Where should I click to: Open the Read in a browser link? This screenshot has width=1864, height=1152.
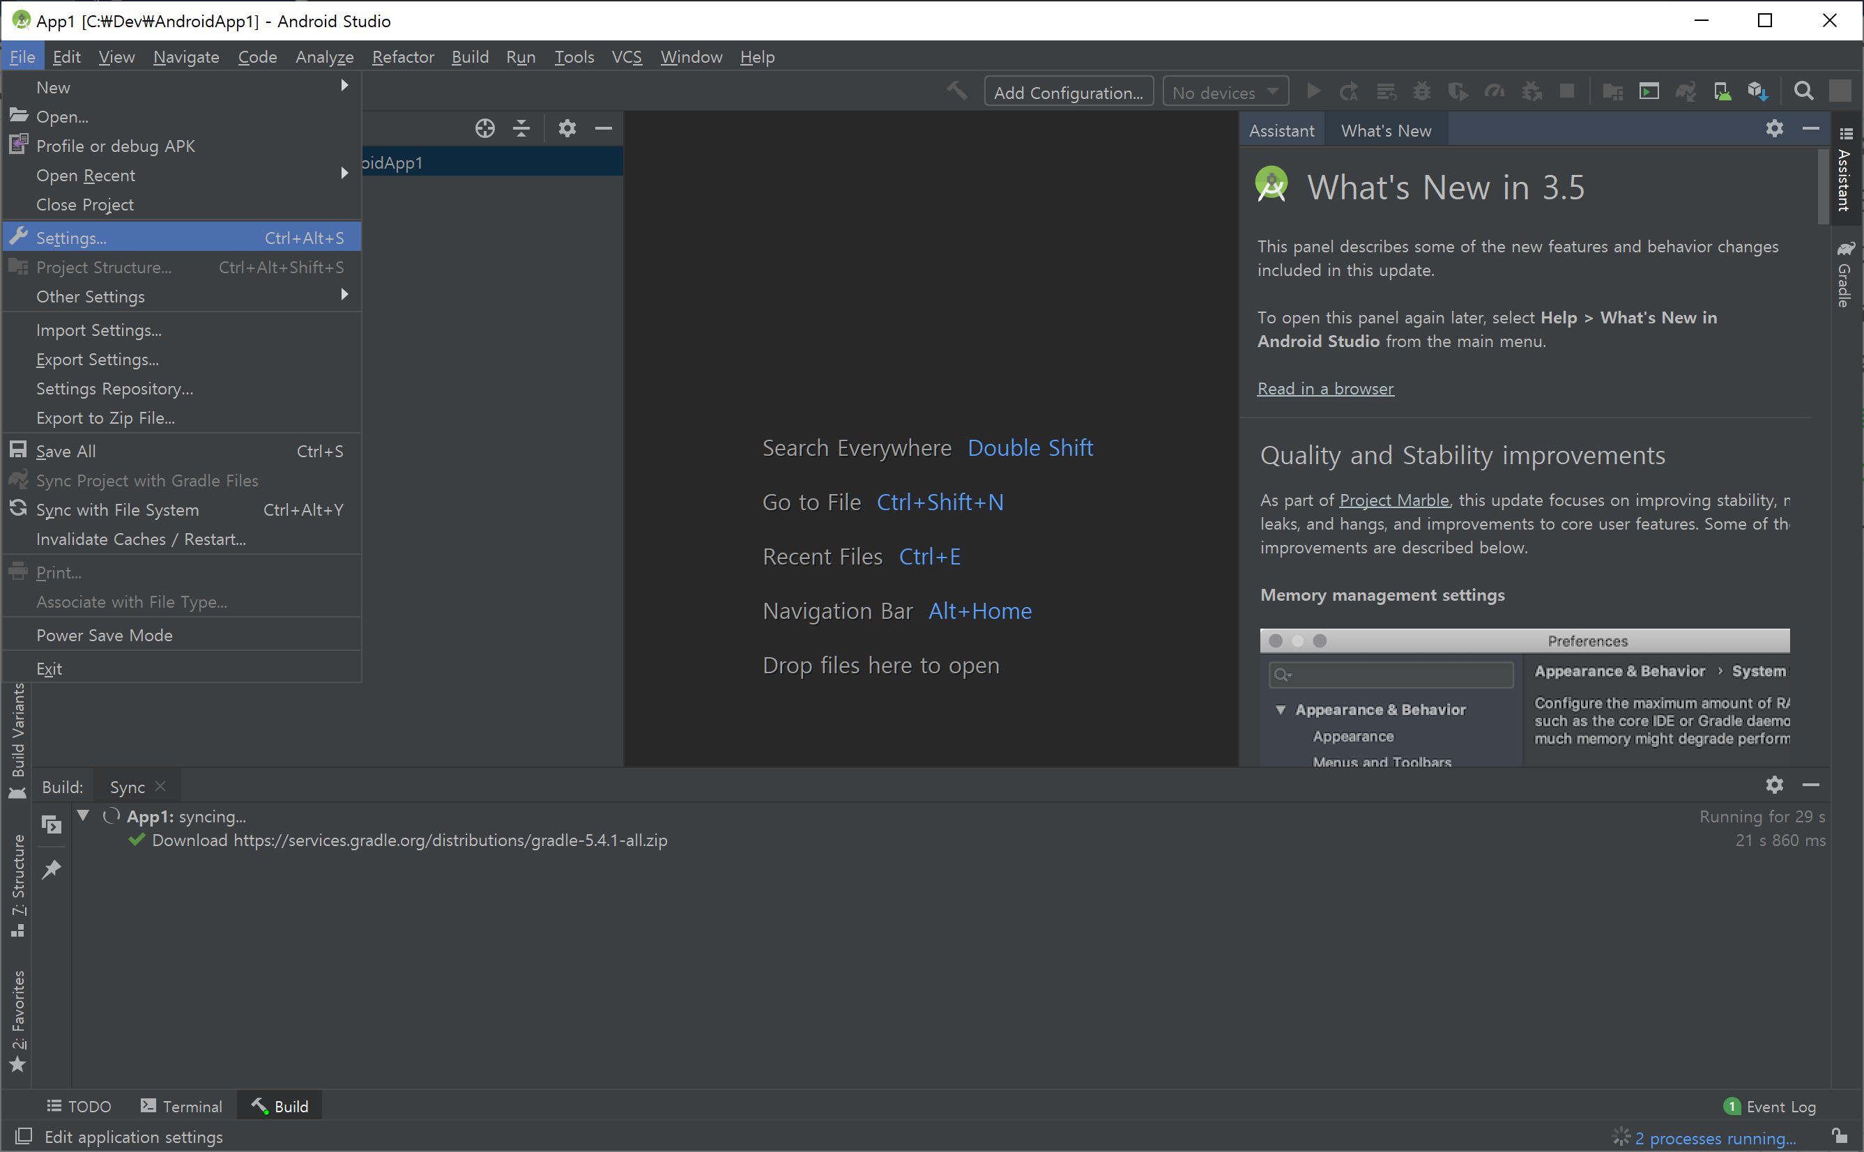1325,389
